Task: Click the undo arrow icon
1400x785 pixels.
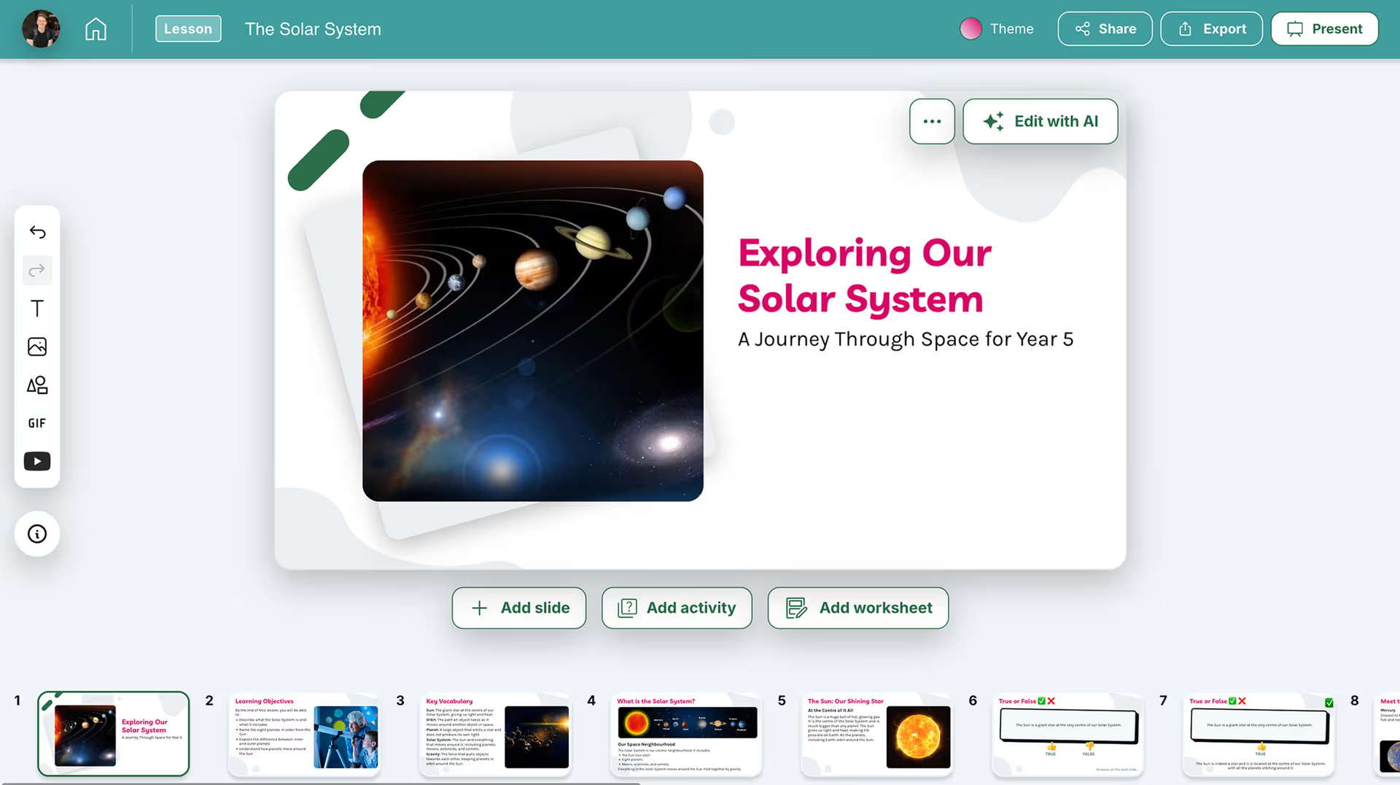Action: click(37, 232)
